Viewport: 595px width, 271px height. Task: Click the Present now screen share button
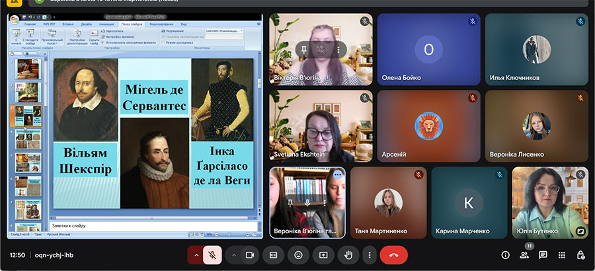(323, 255)
